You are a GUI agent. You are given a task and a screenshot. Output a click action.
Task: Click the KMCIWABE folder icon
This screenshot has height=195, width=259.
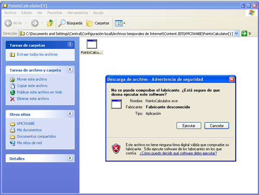point(13,124)
